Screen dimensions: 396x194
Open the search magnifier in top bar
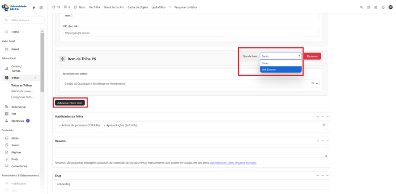pos(362,7)
